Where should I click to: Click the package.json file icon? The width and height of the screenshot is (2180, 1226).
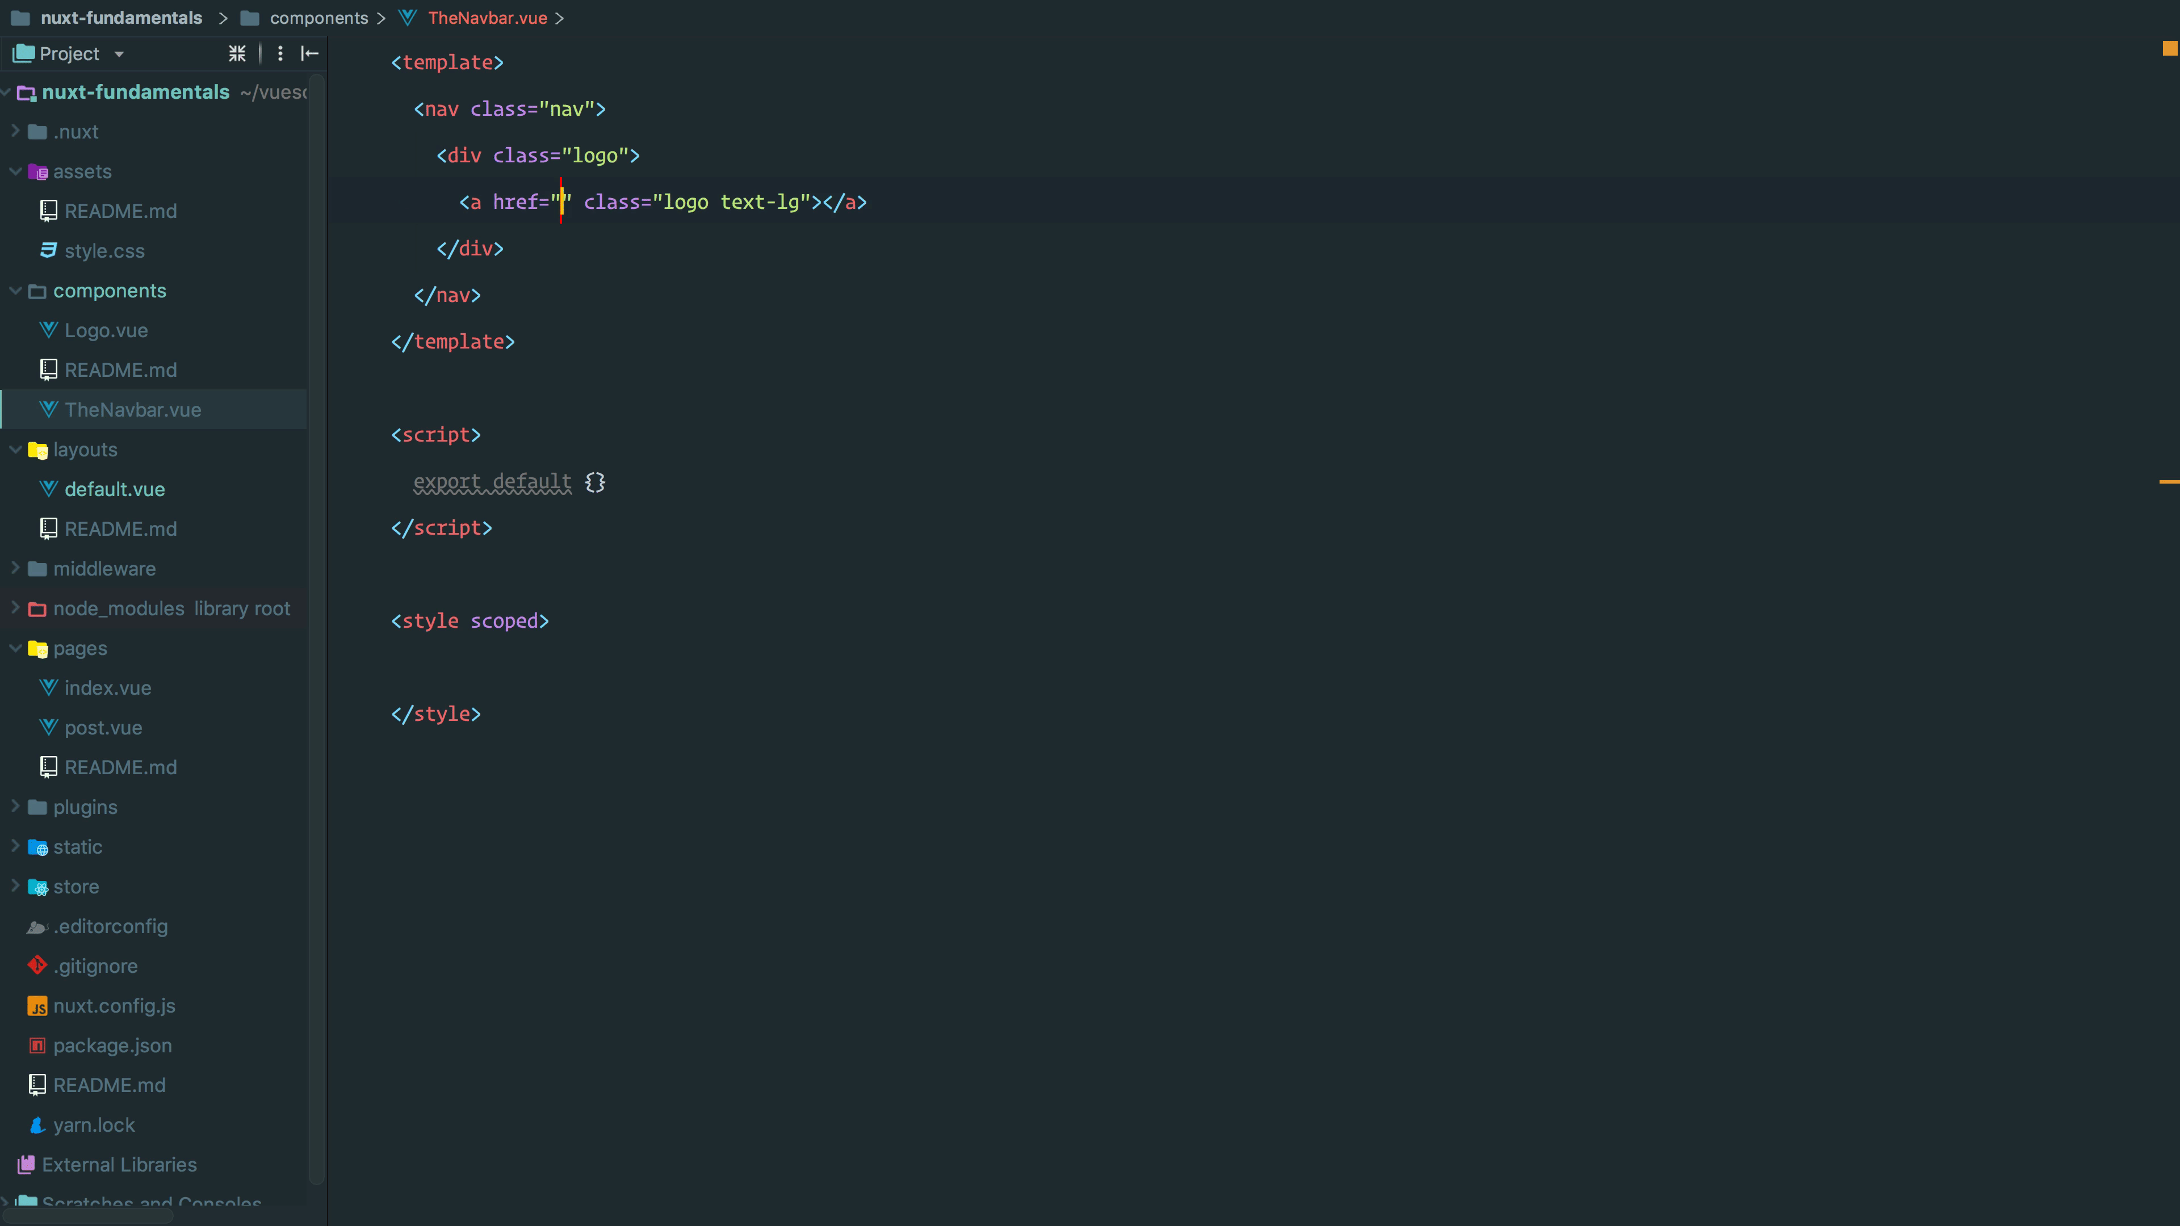[x=37, y=1046]
